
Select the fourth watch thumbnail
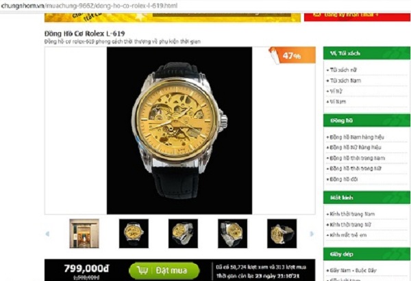(x=232, y=233)
